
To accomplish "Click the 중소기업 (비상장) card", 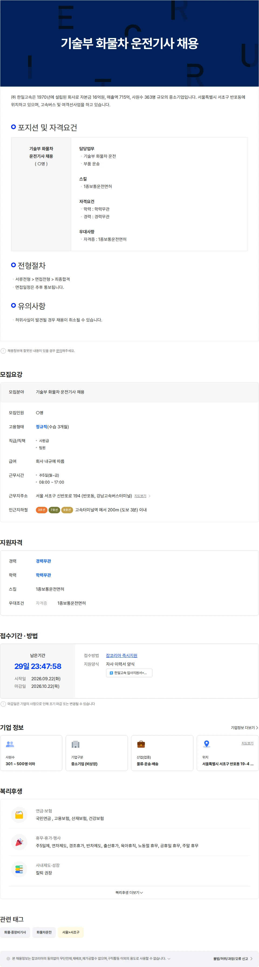I will [97, 753].
